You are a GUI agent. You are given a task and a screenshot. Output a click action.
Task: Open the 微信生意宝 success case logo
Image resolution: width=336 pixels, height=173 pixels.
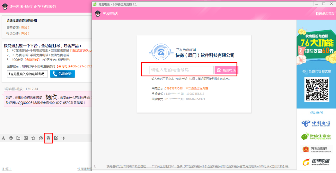(316, 137)
